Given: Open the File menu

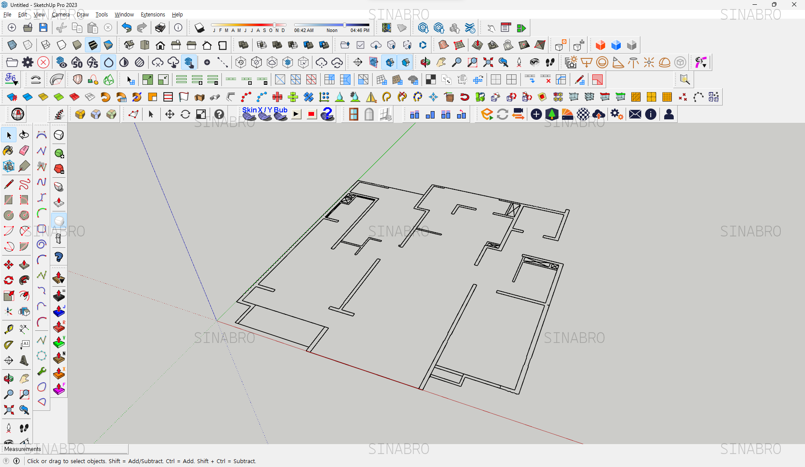Looking at the screenshot, I should 7,14.
